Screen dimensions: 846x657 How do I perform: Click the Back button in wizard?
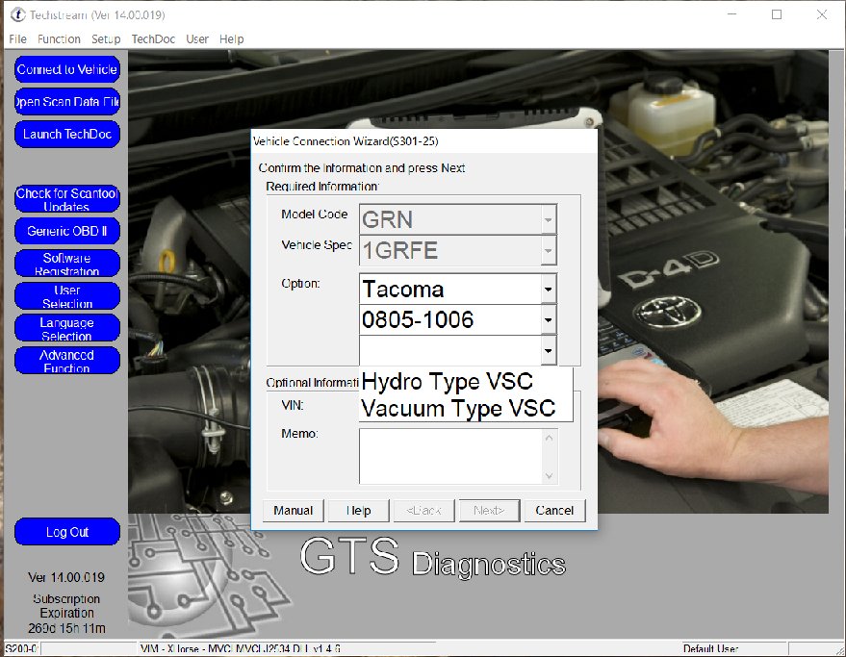point(423,510)
